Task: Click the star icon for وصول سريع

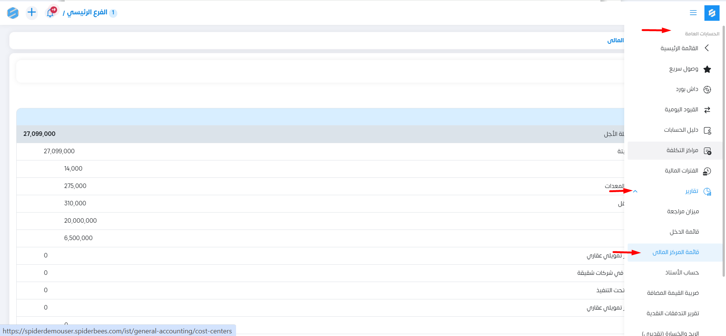Action: point(707,69)
